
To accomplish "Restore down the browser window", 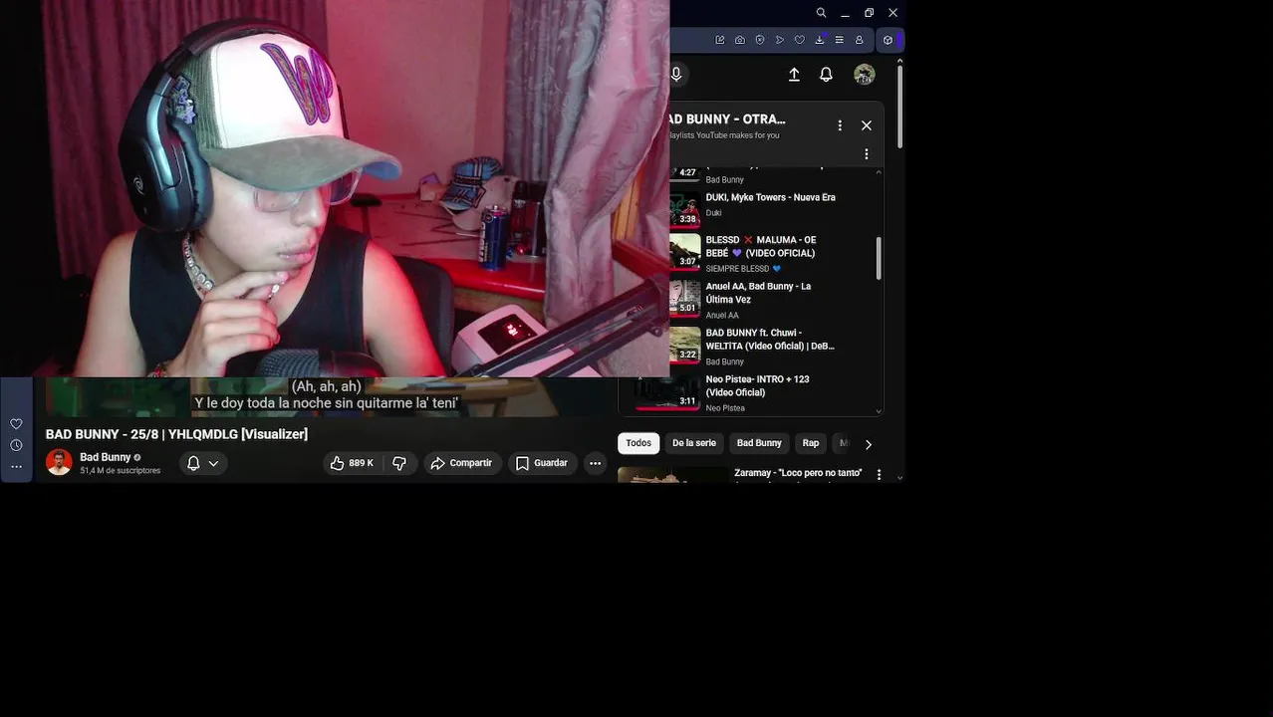I will click(x=869, y=13).
